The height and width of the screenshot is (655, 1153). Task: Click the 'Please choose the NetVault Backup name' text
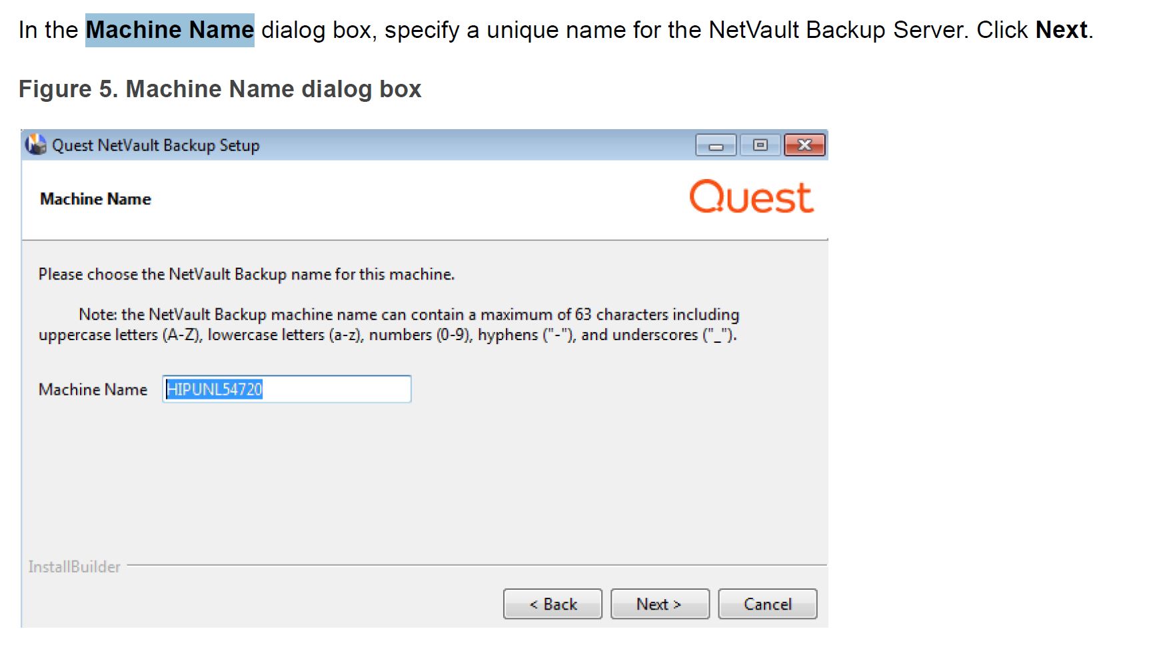pos(246,274)
